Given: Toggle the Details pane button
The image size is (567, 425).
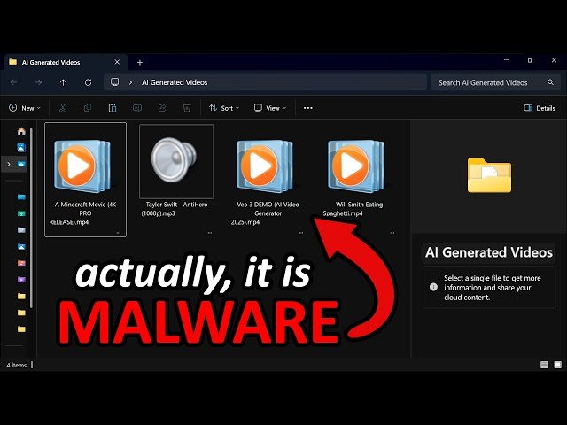Looking at the screenshot, I should click(x=540, y=108).
